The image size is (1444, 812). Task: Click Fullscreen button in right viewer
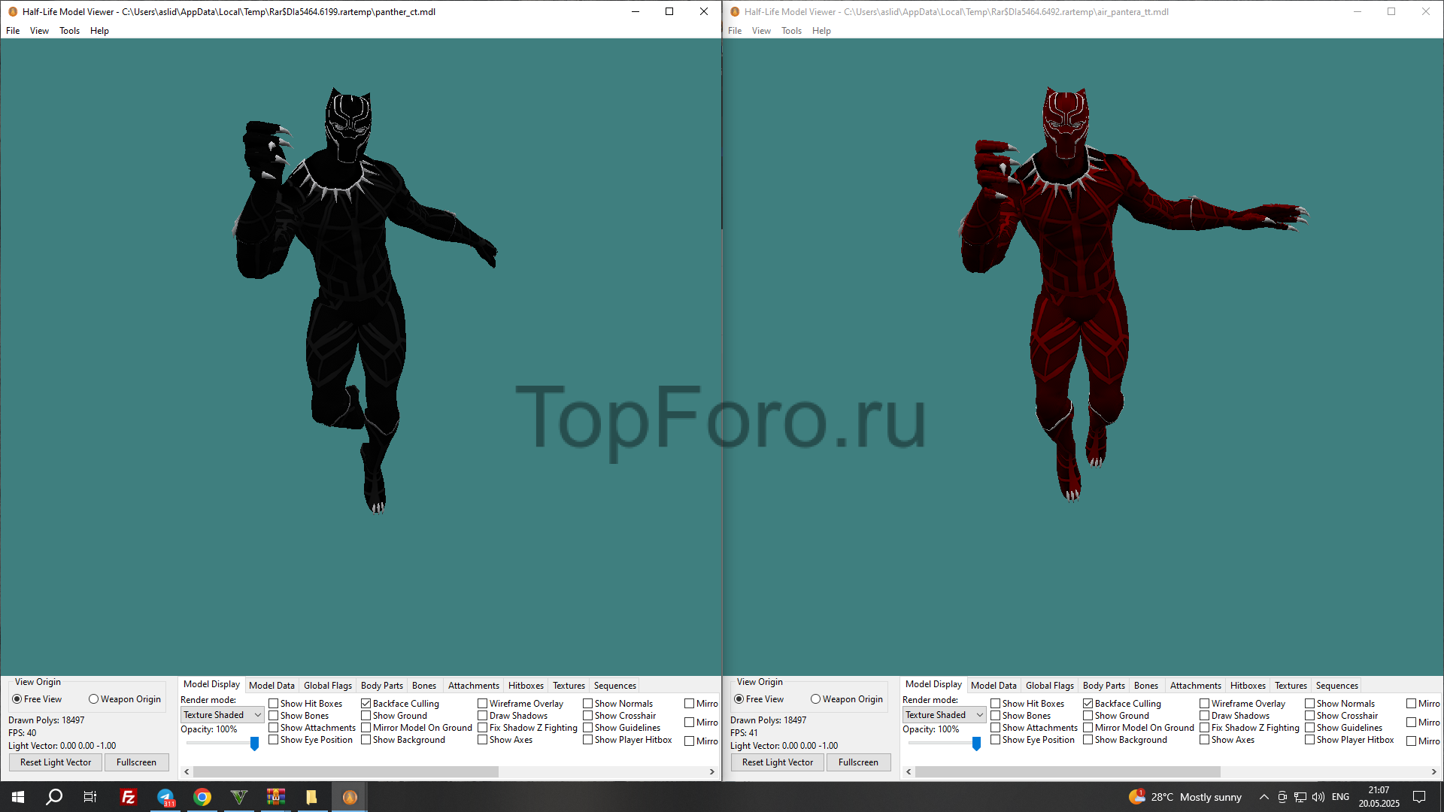[x=858, y=762]
